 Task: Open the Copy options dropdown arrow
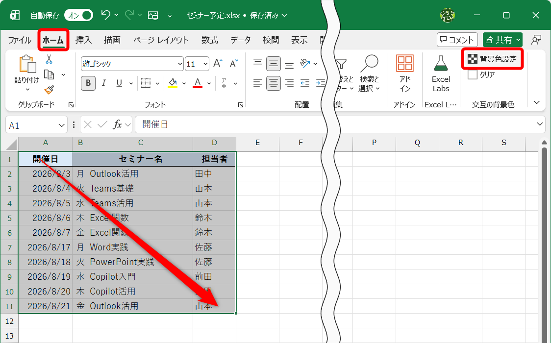click(64, 74)
